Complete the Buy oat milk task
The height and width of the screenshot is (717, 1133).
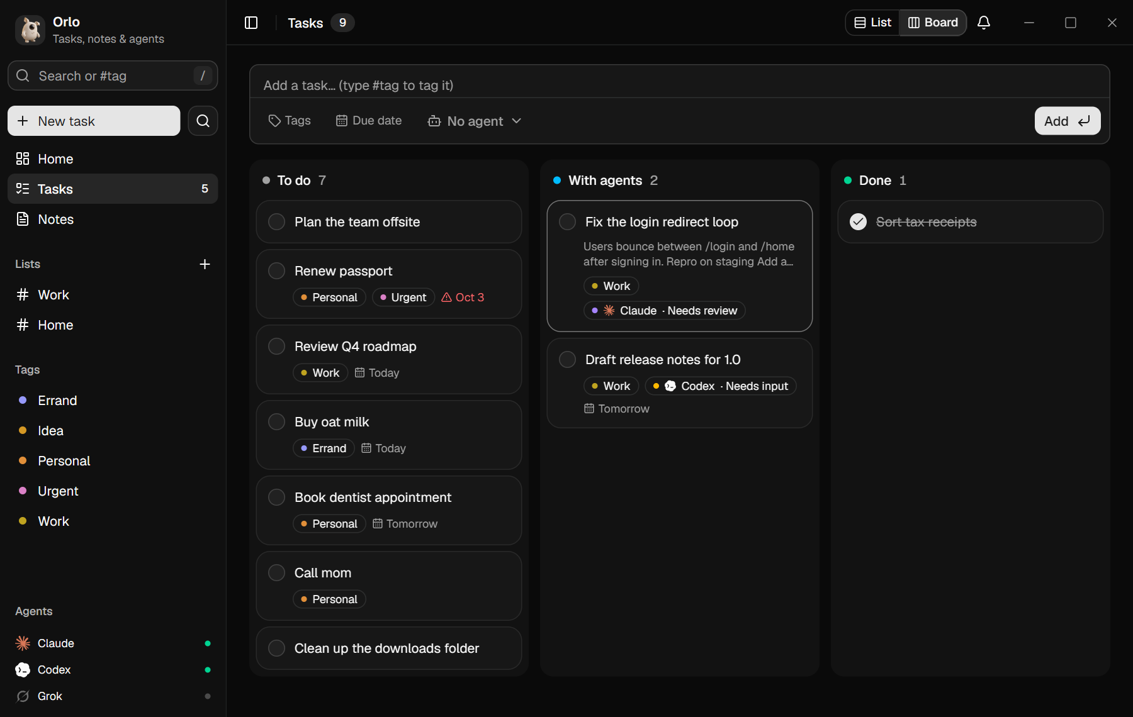click(277, 422)
